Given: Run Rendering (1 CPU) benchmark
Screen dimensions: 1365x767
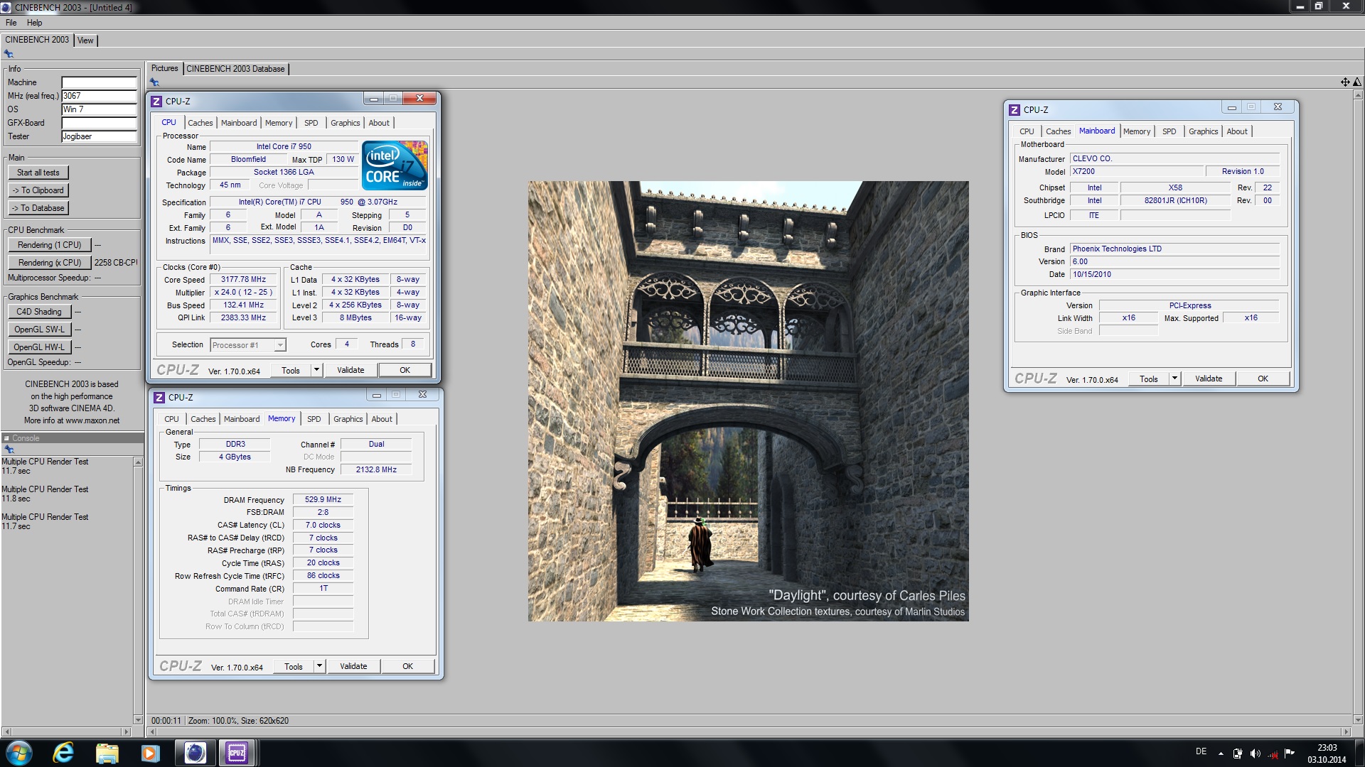Looking at the screenshot, I should coord(50,245).
